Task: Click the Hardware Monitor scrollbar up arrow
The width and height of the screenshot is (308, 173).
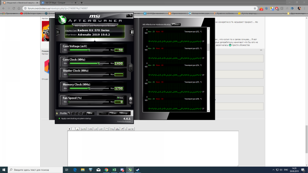Action: (208, 29)
